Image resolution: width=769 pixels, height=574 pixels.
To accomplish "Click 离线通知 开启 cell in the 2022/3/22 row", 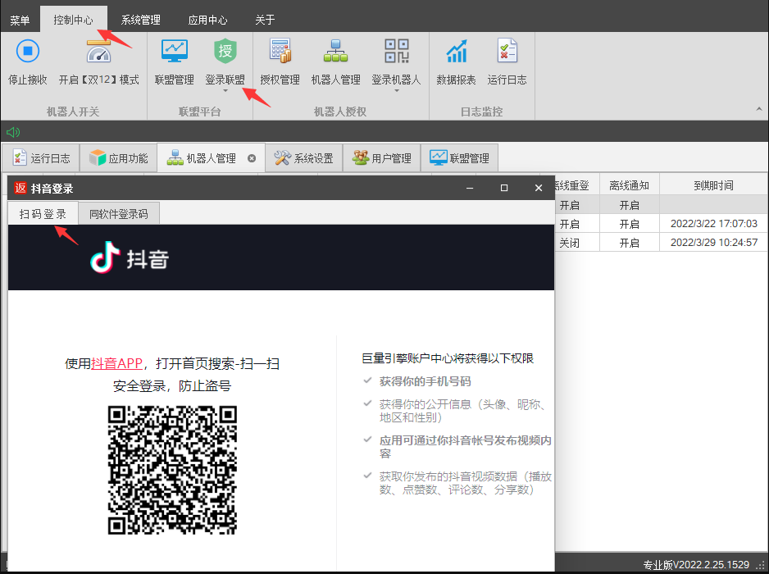I will pos(630,224).
